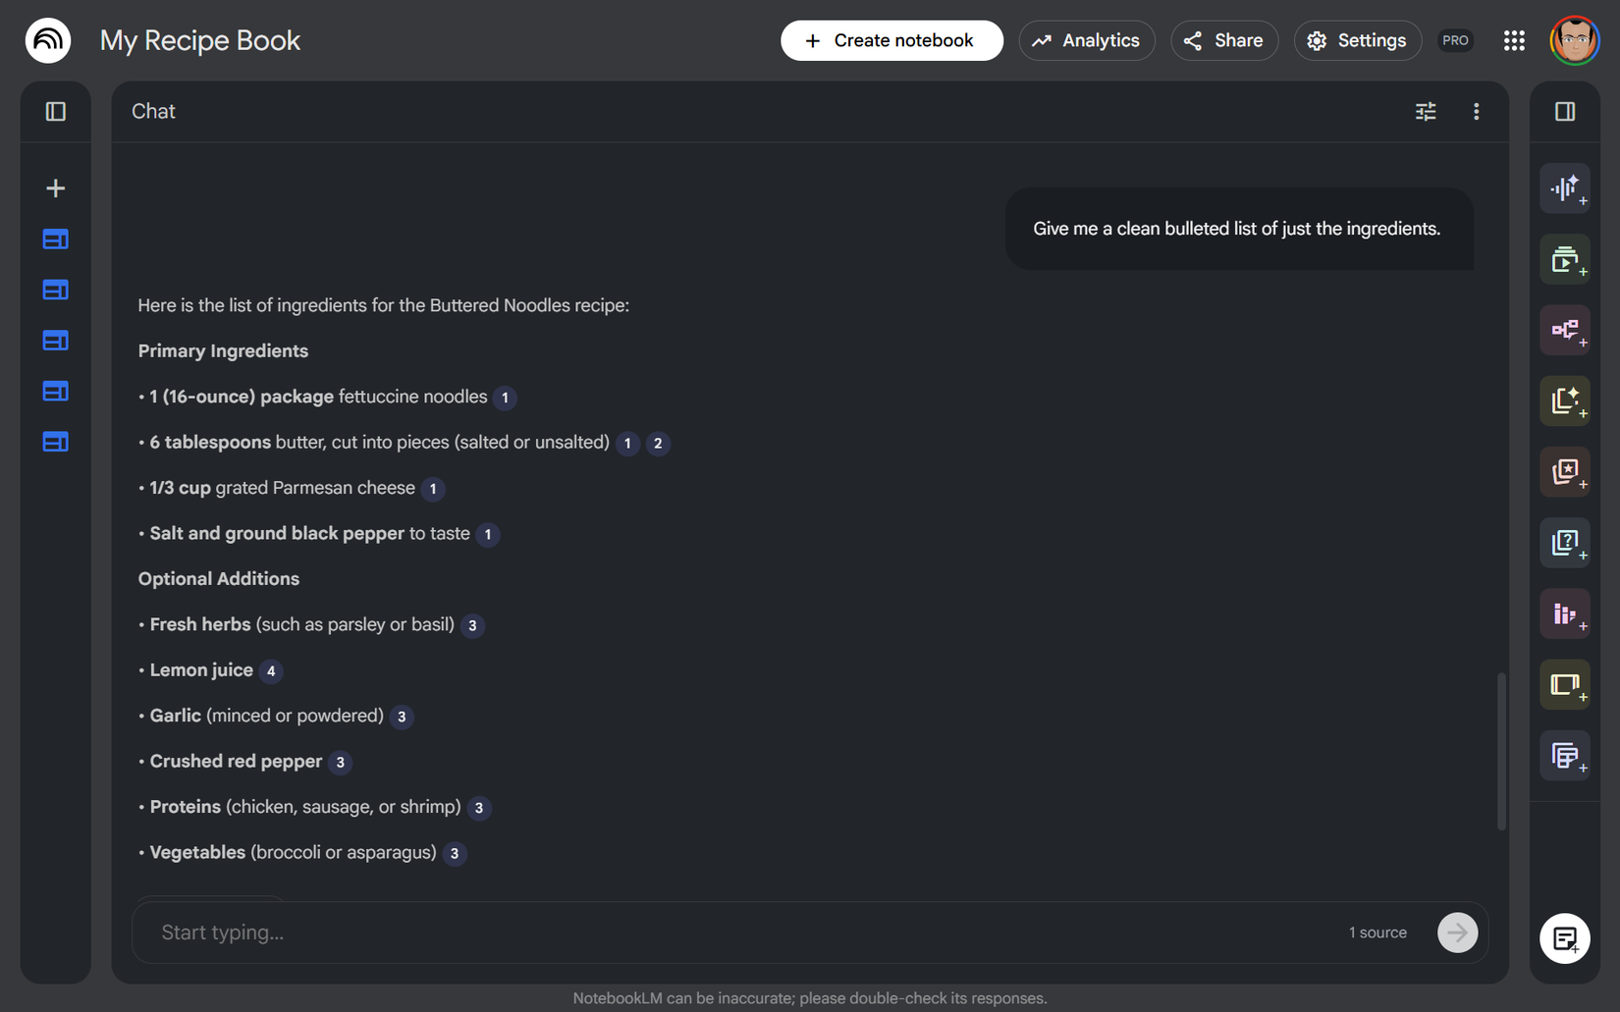Click the chat vertical scrollbar
The height and width of the screenshot is (1012, 1620).
coord(1501,751)
